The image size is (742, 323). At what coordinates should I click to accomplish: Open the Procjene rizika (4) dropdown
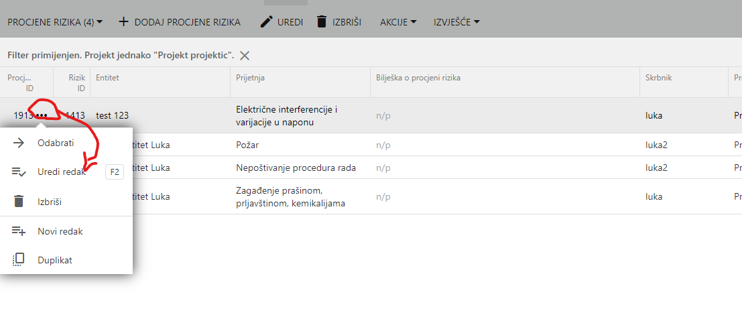54,22
